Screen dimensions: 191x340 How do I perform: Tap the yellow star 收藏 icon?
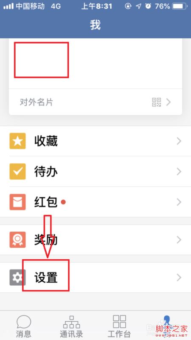(x=17, y=141)
